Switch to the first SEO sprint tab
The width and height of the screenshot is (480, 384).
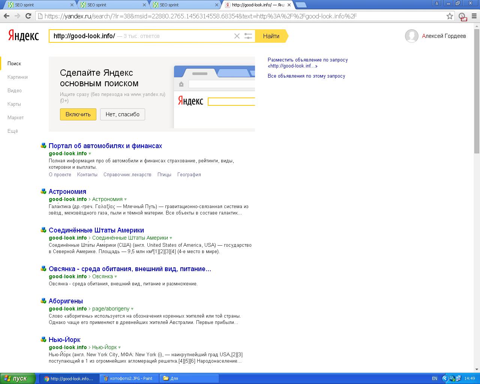point(39,5)
